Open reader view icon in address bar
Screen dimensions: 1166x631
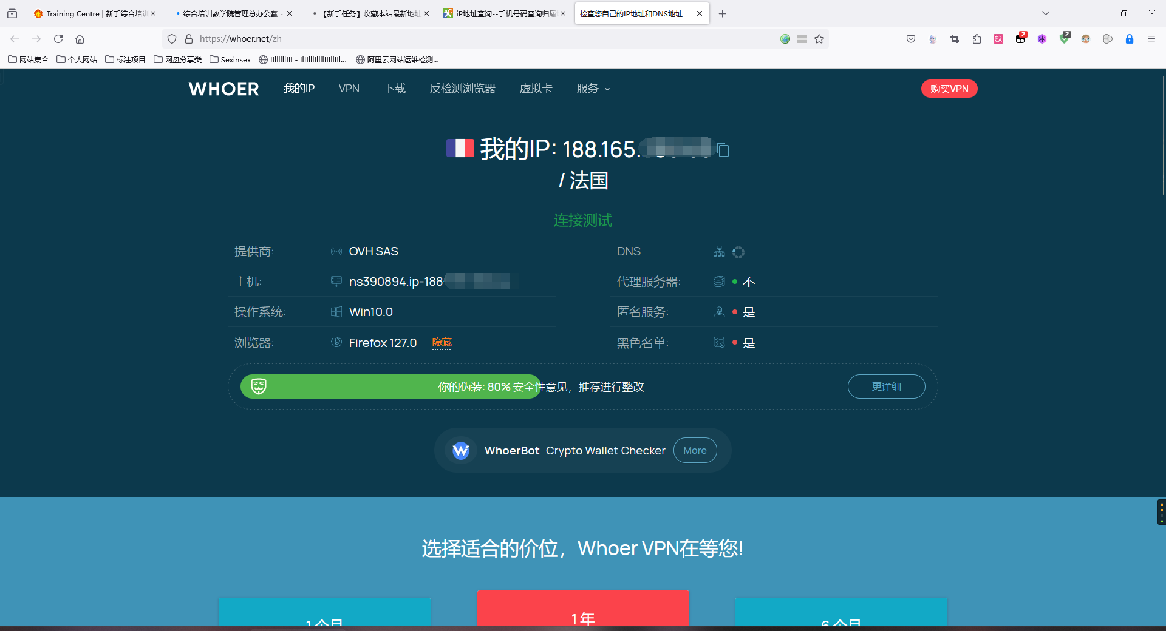[802, 39]
